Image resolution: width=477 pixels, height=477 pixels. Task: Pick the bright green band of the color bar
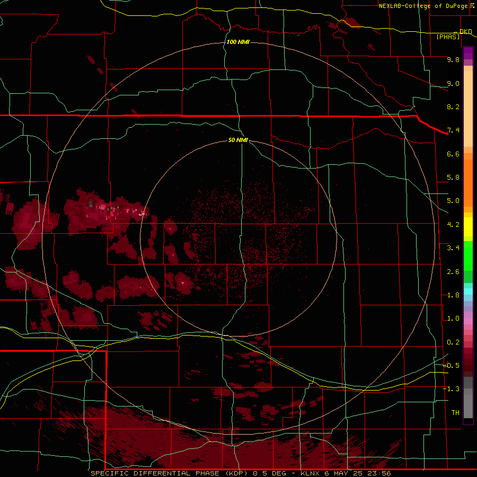[x=468, y=255]
